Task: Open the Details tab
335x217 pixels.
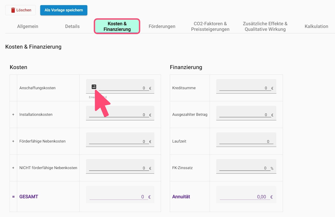Action: pos(72,26)
